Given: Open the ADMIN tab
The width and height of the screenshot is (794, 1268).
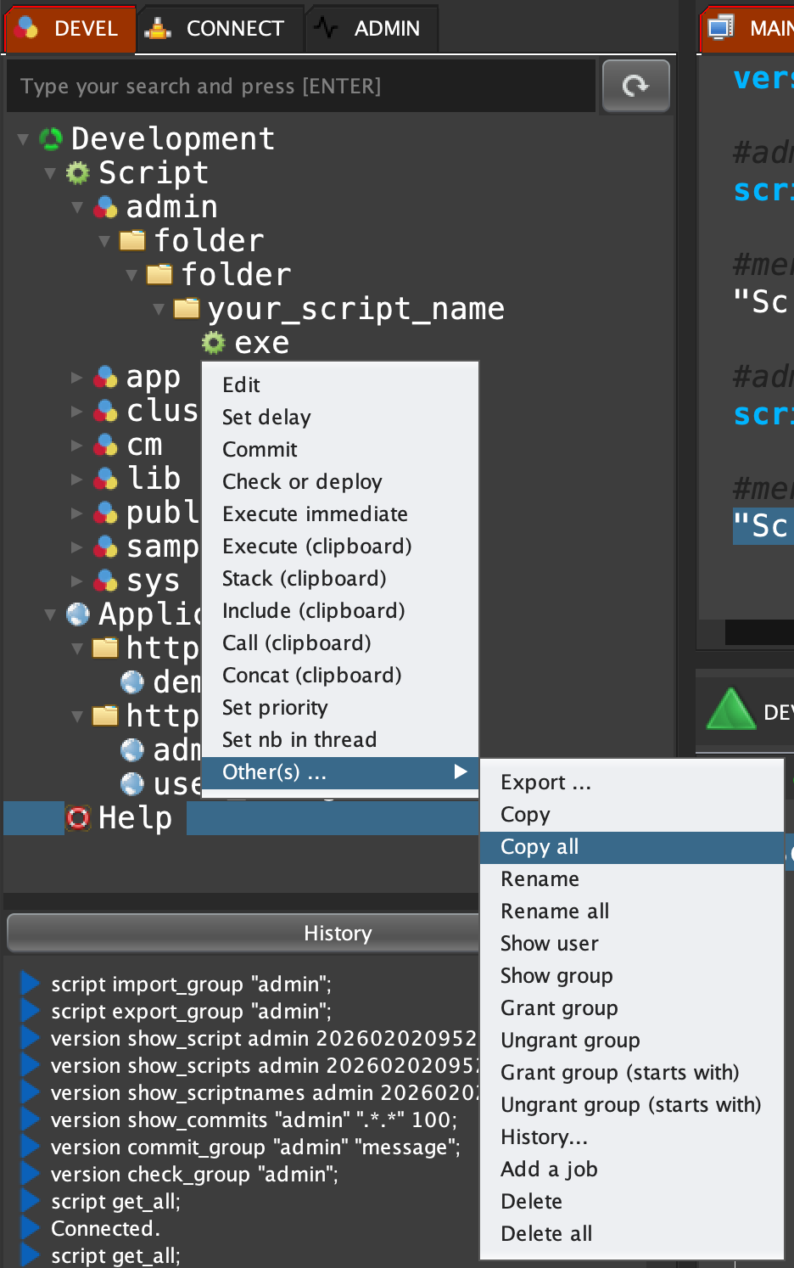Looking at the screenshot, I should pos(371,29).
